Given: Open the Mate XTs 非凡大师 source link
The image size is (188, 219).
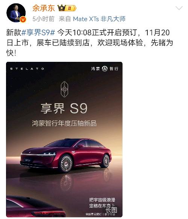Looking at the screenshot, I should 99,19.
